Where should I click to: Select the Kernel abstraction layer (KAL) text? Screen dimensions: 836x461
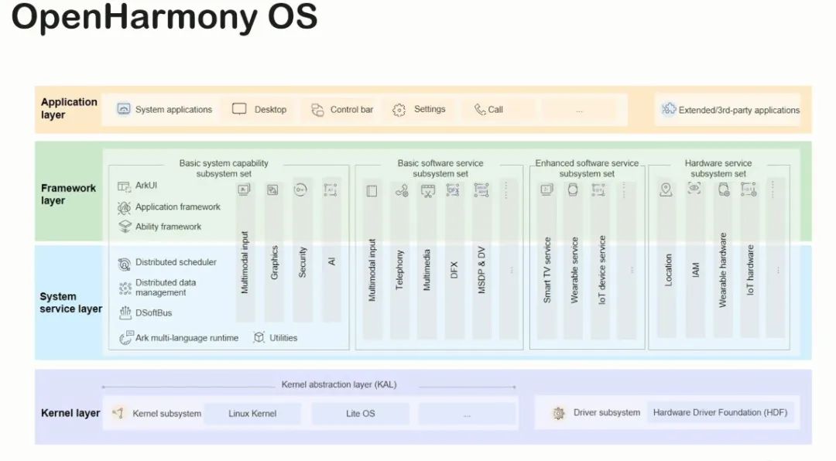pyautogui.click(x=339, y=384)
